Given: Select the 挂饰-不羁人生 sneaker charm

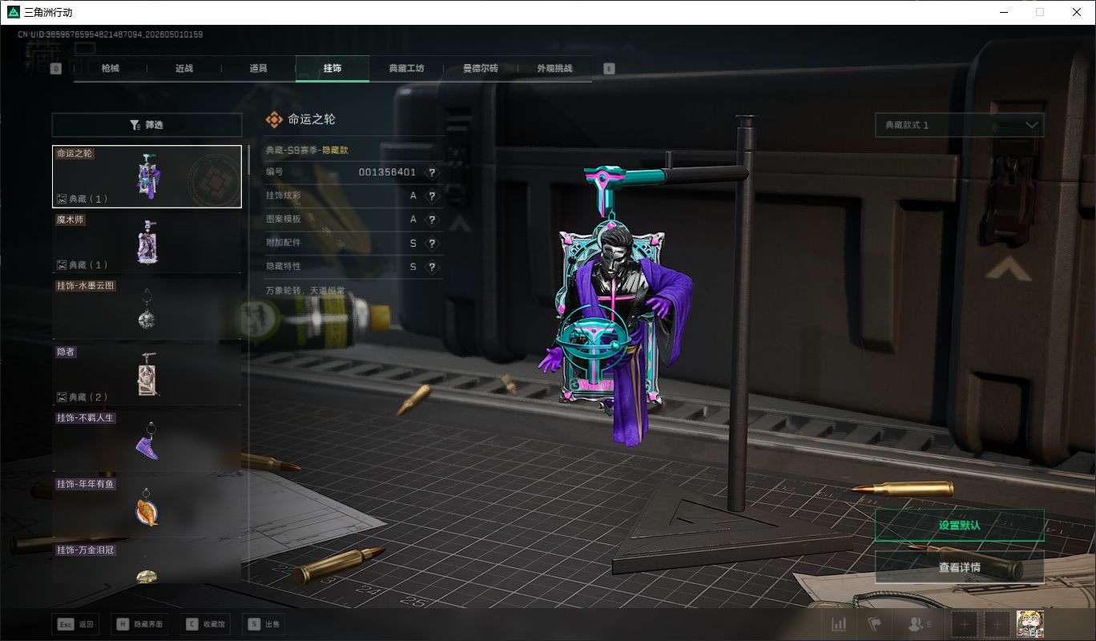Looking at the screenshot, I should [147, 440].
